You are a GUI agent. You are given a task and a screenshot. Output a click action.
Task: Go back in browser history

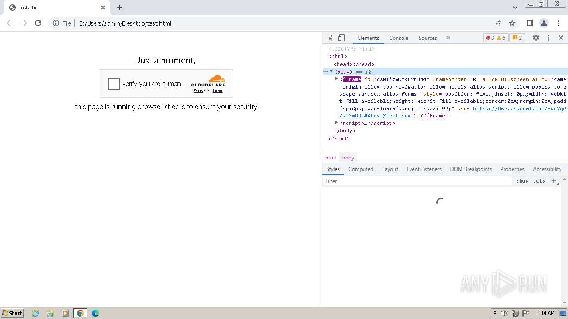10,23
